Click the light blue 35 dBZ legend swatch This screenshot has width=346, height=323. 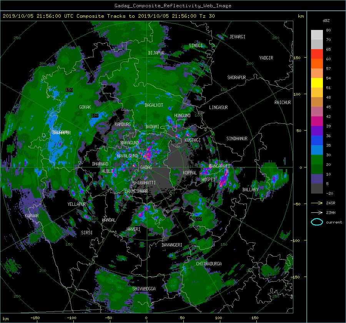coord(317,150)
